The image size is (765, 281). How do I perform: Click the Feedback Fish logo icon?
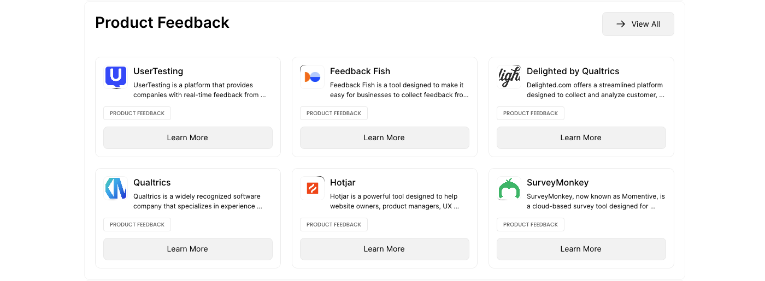312,77
